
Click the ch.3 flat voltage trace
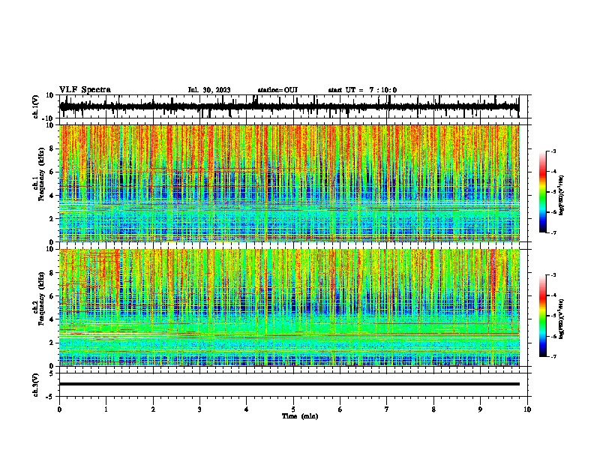tap(289, 384)
